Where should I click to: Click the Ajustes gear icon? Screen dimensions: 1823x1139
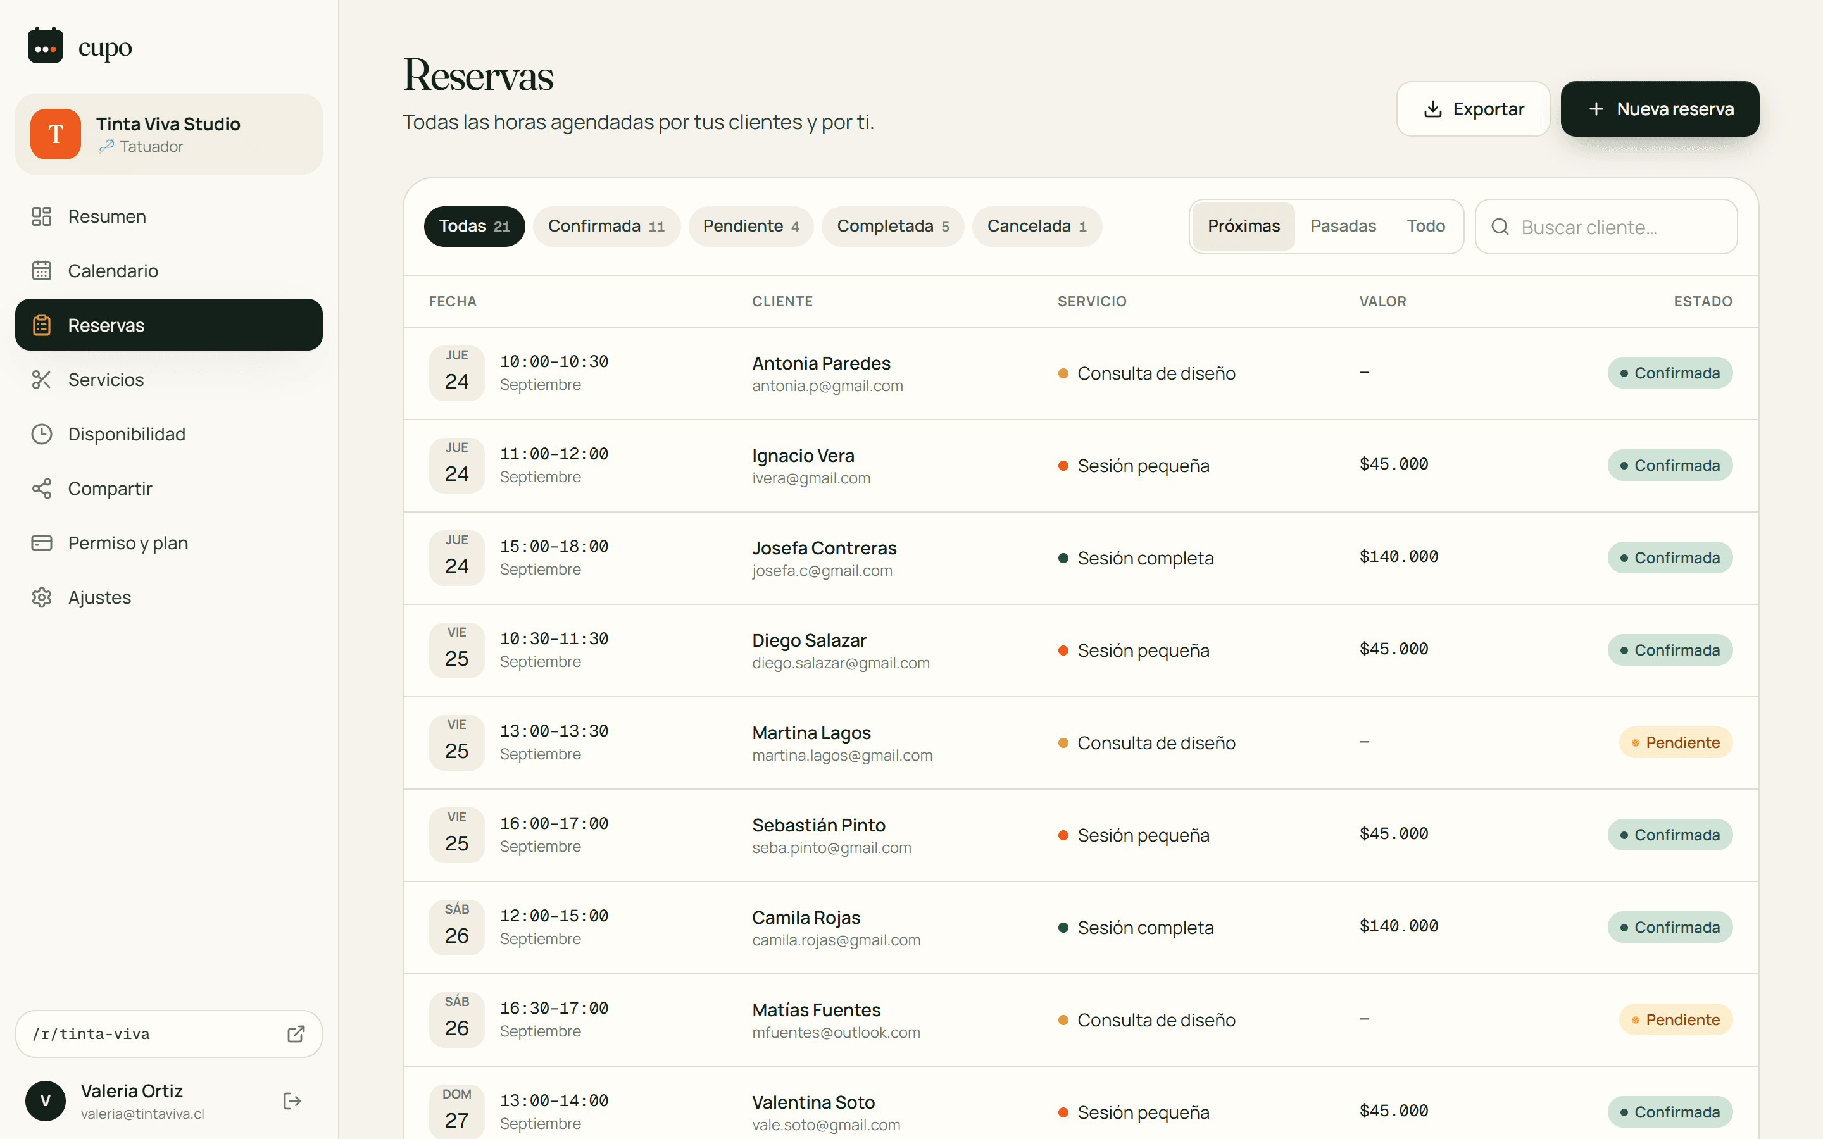pos(41,597)
